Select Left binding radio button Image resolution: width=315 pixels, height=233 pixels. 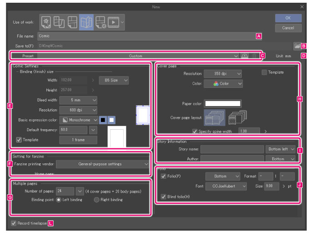coord(59,200)
